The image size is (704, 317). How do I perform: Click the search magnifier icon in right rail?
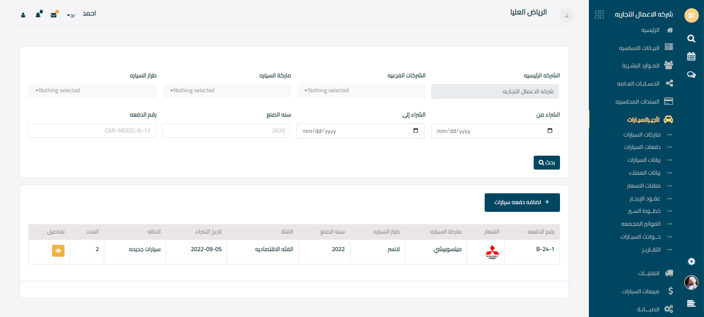(691, 38)
